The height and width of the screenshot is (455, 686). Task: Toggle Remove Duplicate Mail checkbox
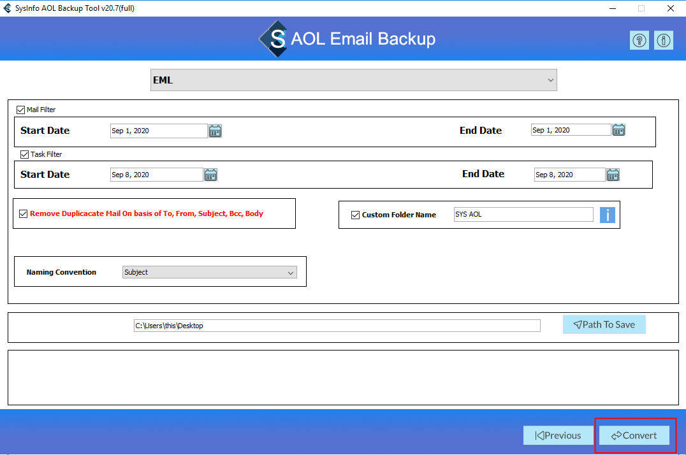(24, 214)
